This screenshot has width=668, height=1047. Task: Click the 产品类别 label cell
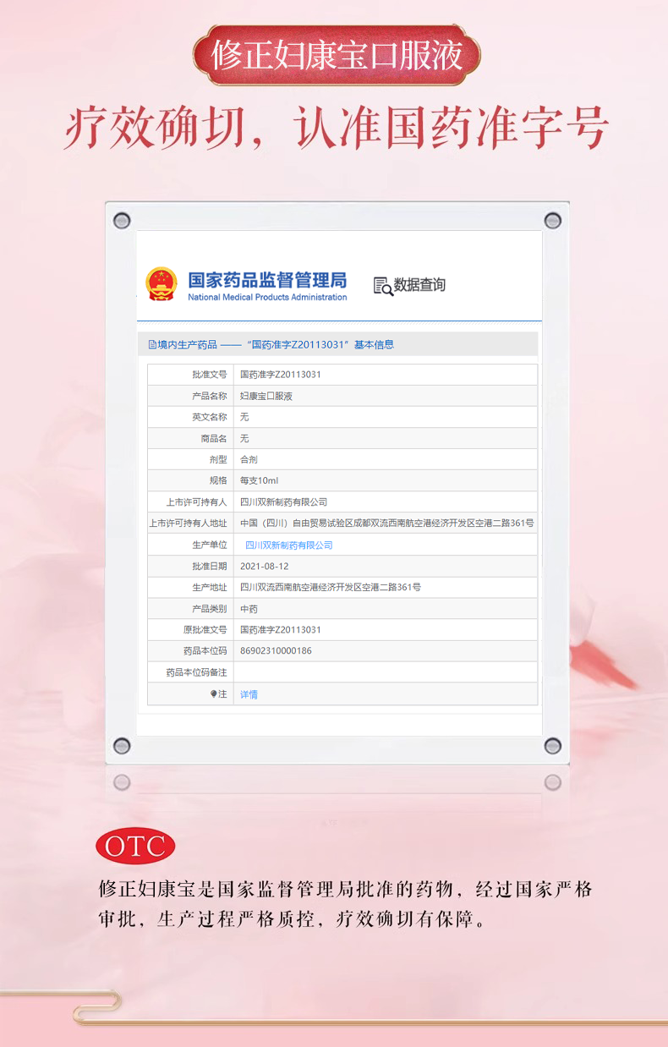coord(190,608)
